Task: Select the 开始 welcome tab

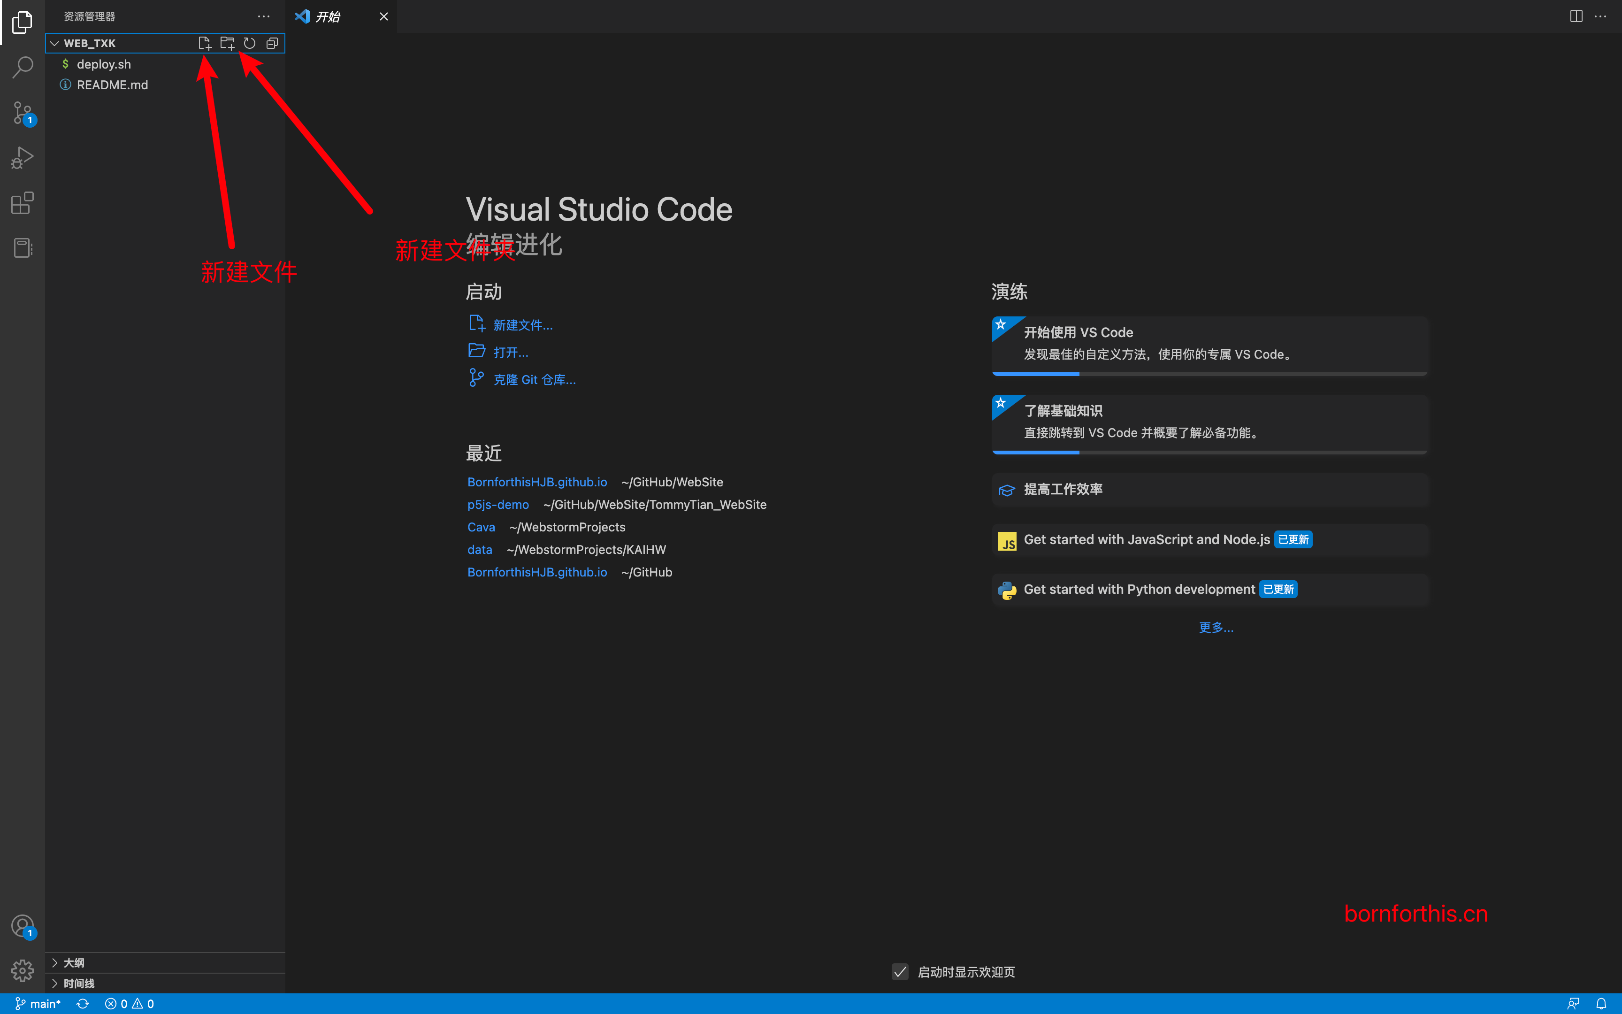Action: [x=342, y=16]
